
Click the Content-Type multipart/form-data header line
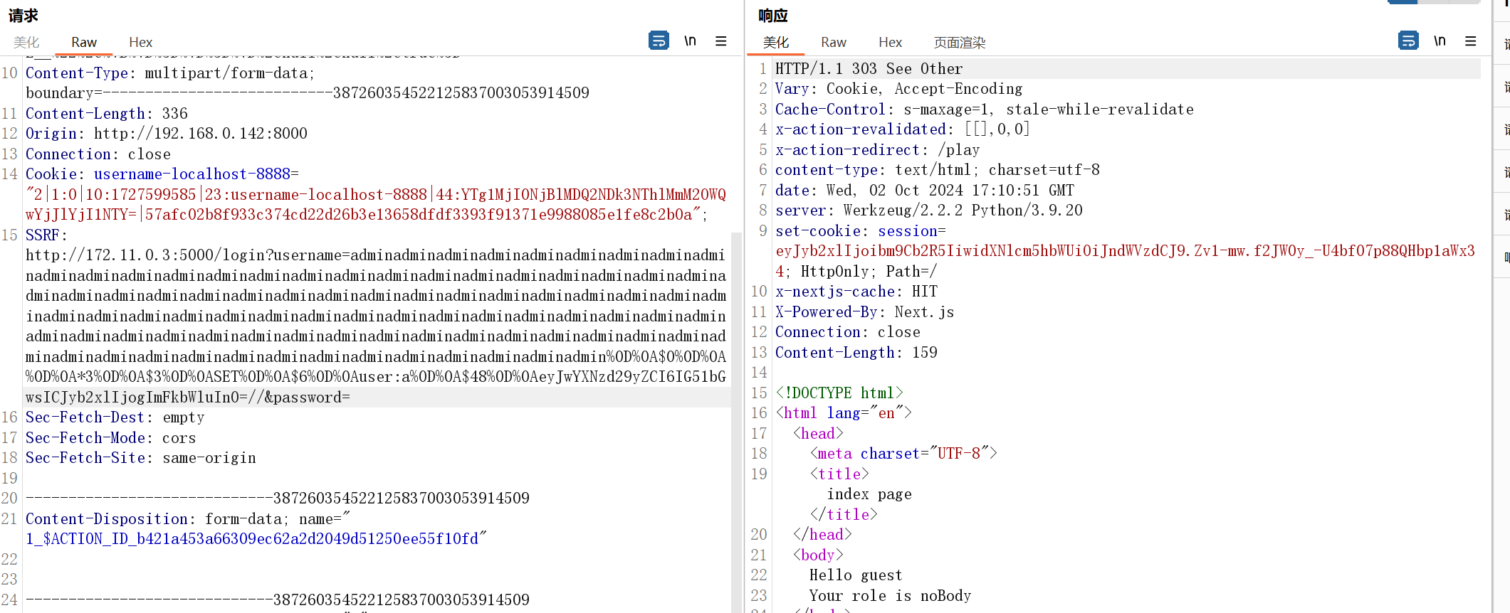(170, 73)
